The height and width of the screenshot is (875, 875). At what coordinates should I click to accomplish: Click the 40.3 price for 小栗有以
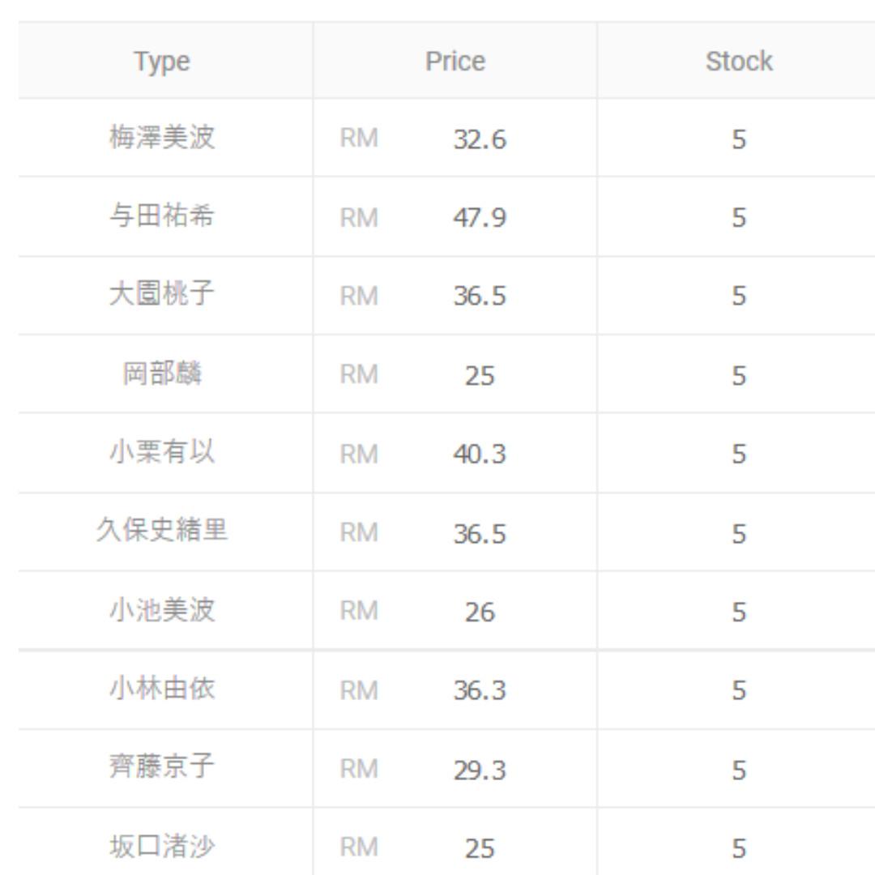(479, 454)
